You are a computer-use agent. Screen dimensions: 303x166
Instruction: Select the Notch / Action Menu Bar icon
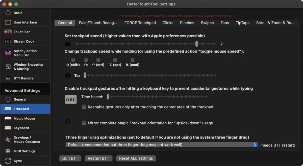click(x=8, y=53)
